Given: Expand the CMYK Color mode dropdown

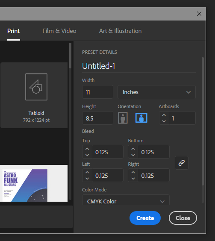Looking at the screenshot, I should pos(126,200).
